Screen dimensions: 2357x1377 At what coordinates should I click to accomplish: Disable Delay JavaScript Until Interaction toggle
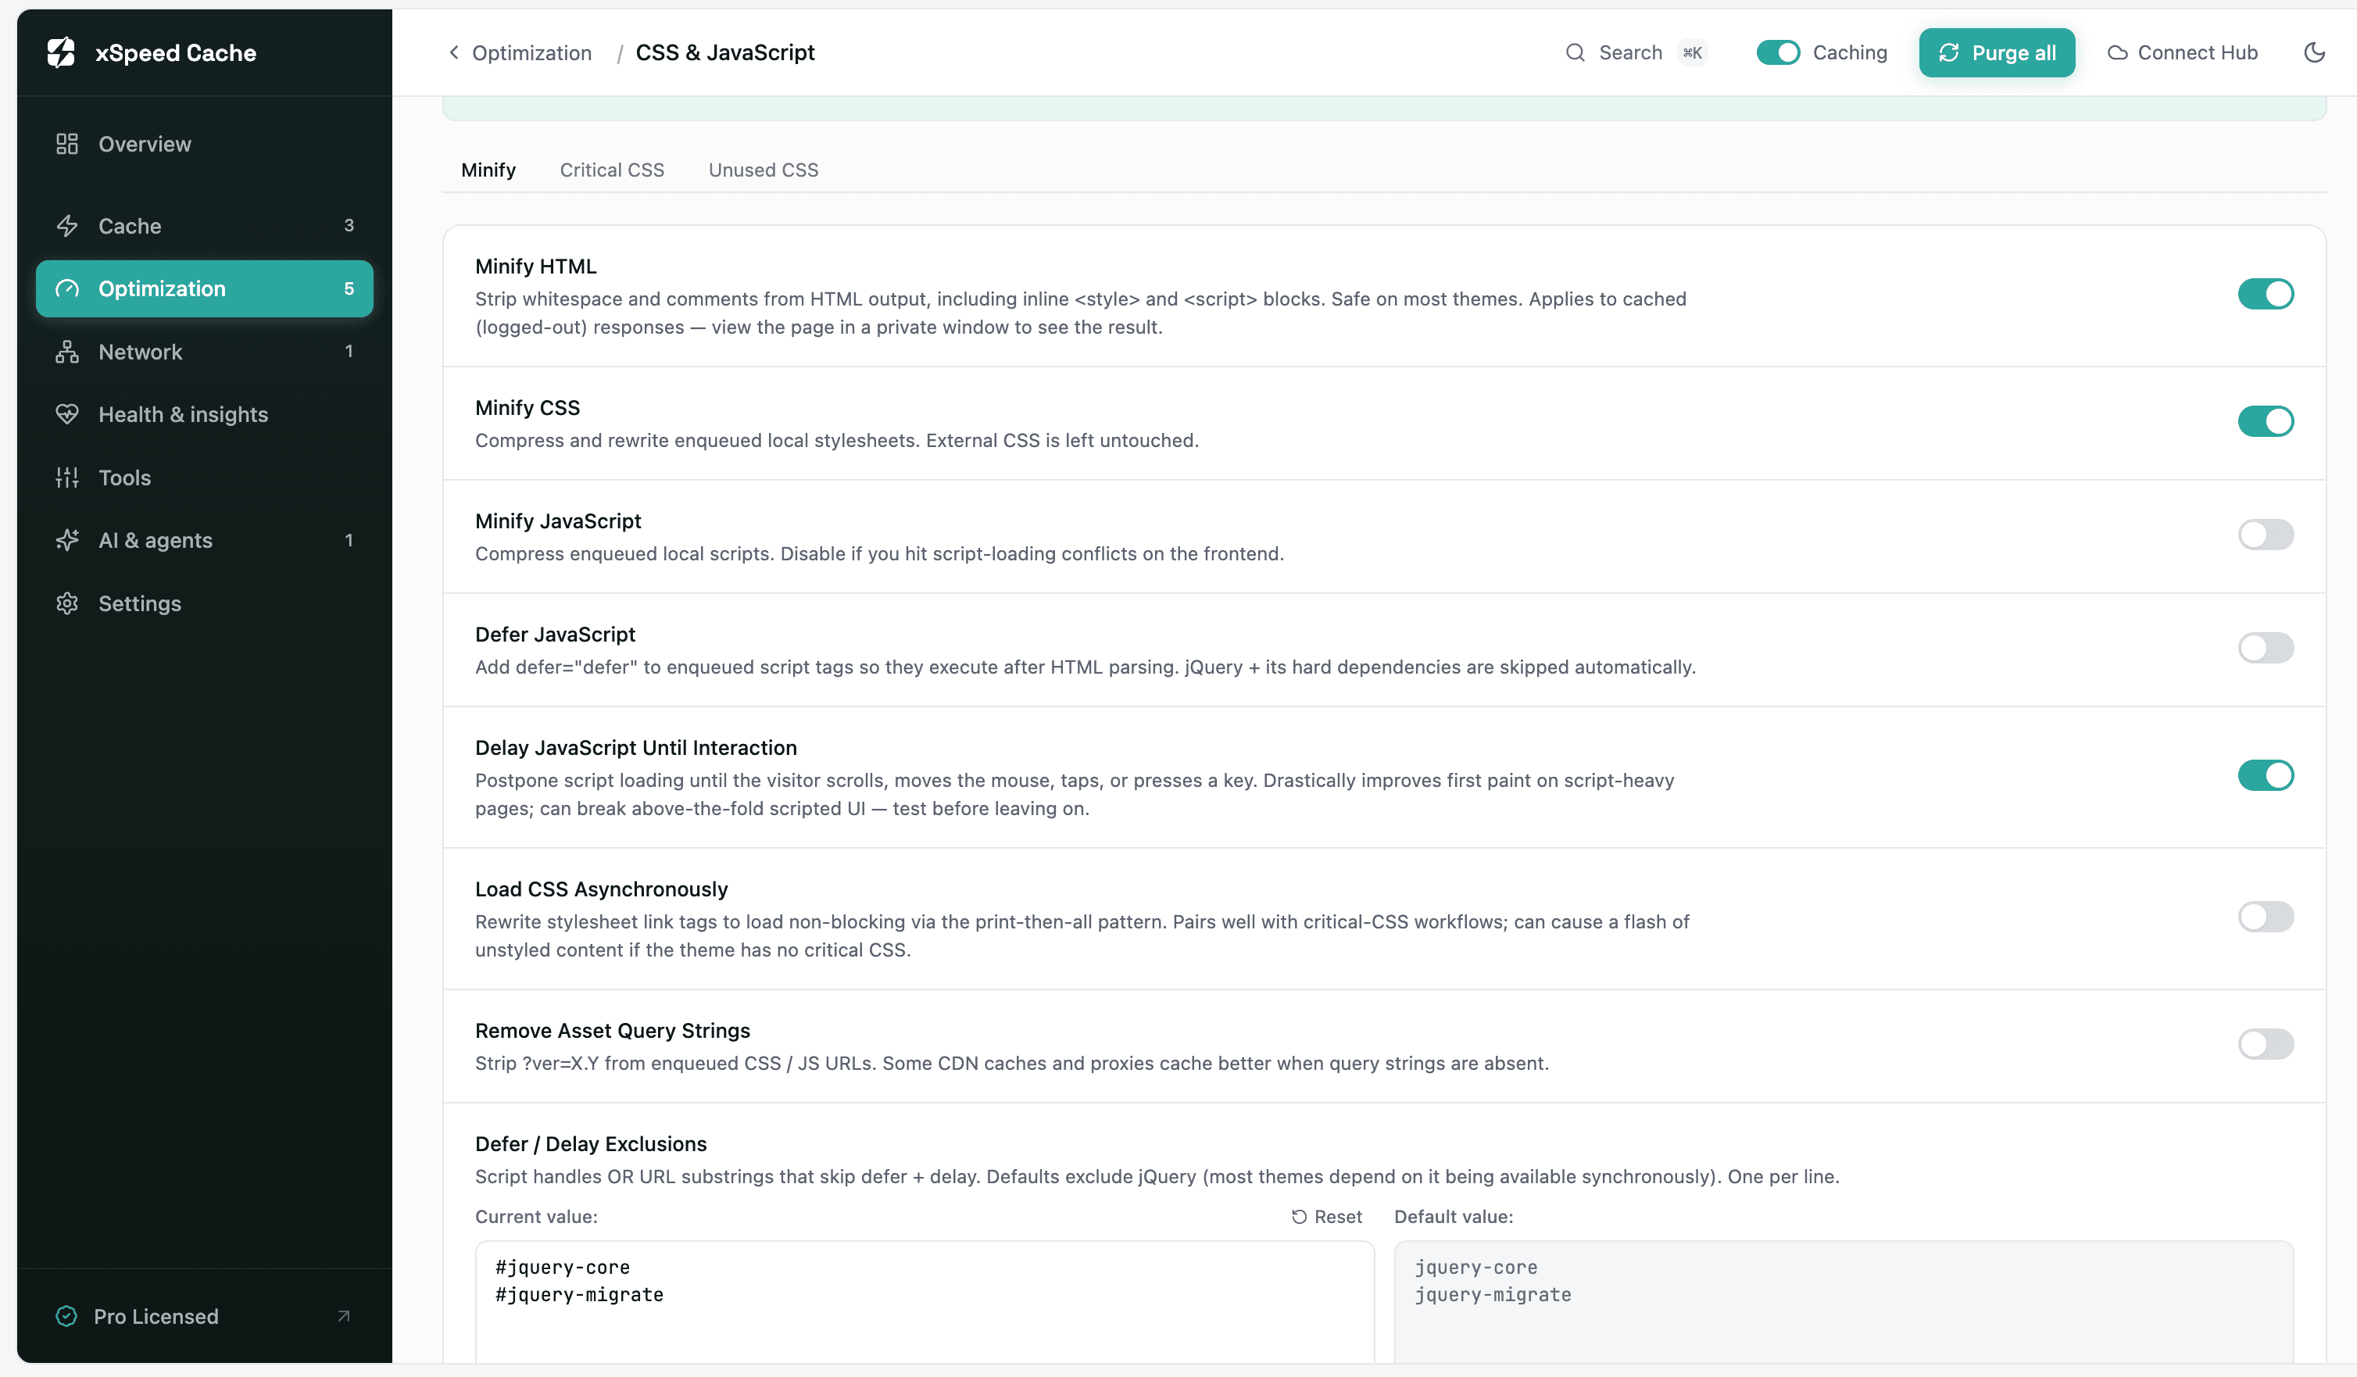[2266, 775]
